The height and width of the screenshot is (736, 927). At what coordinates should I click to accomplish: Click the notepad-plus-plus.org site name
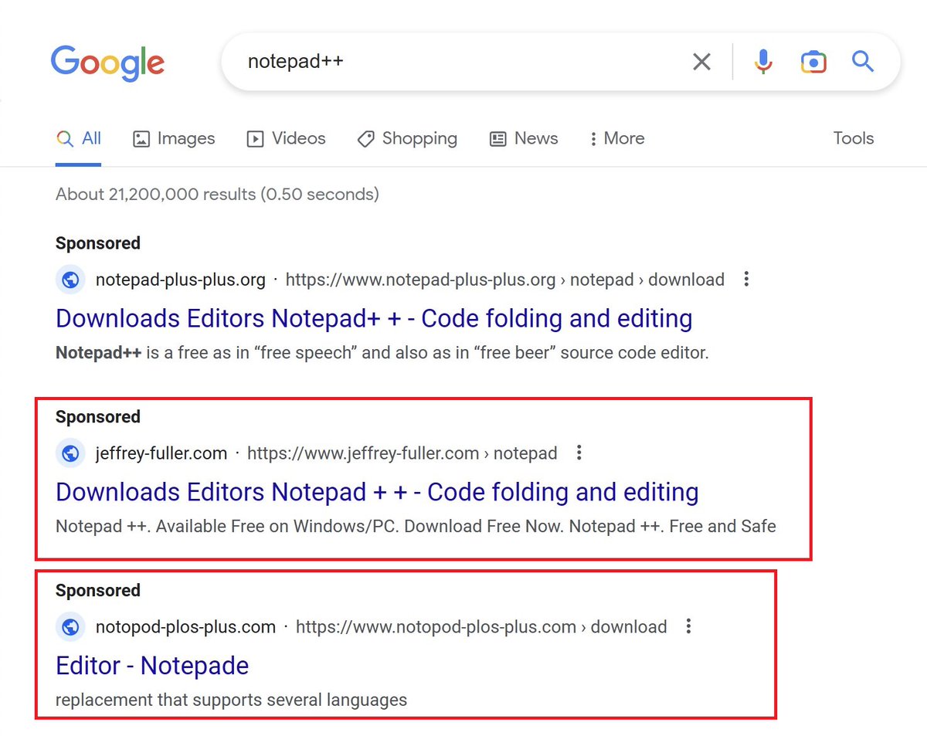coord(180,280)
